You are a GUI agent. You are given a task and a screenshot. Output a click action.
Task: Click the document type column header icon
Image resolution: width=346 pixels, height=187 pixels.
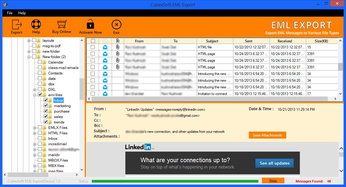pyautogui.click(x=105, y=41)
